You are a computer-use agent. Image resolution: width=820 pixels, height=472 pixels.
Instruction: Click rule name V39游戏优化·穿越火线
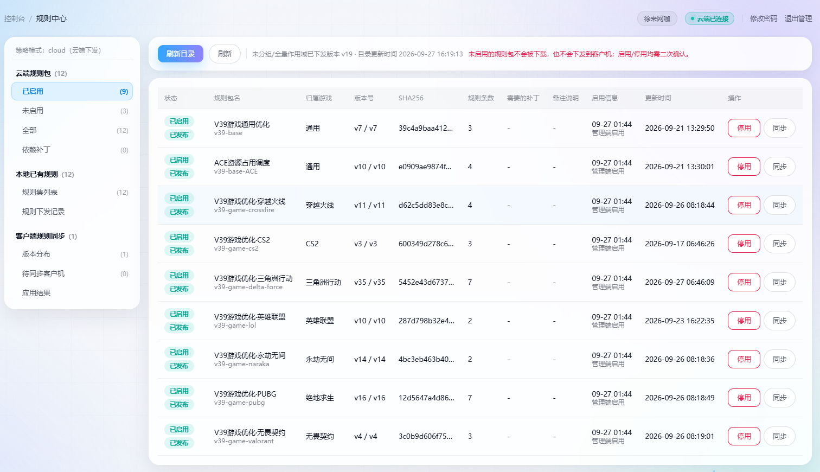click(x=249, y=201)
